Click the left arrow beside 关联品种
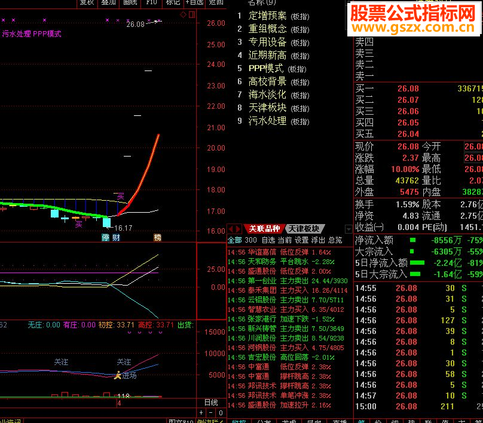The width and height of the screenshot is (483, 423). point(231,229)
